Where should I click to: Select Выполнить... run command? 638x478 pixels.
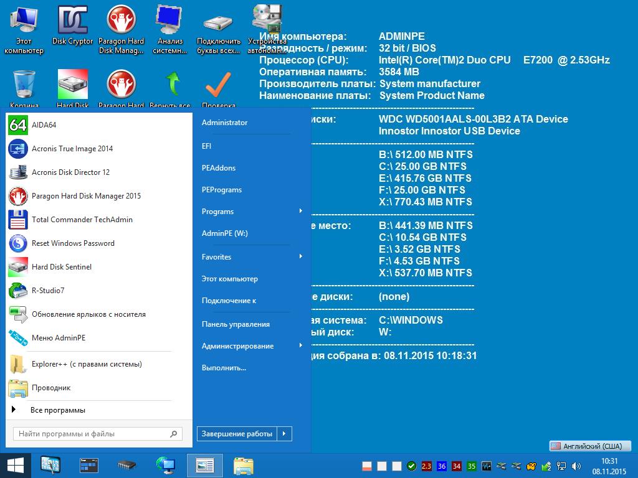tap(224, 368)
